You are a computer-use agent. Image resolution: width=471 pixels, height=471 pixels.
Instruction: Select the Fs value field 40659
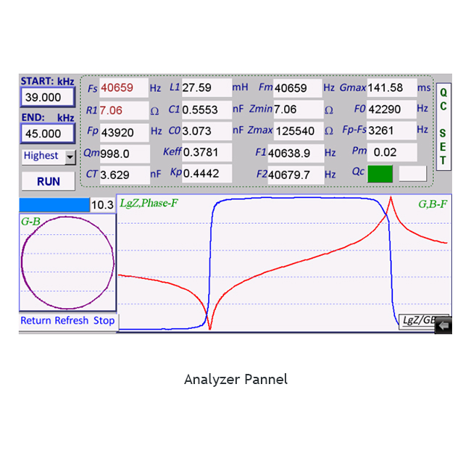pos(123,88)
